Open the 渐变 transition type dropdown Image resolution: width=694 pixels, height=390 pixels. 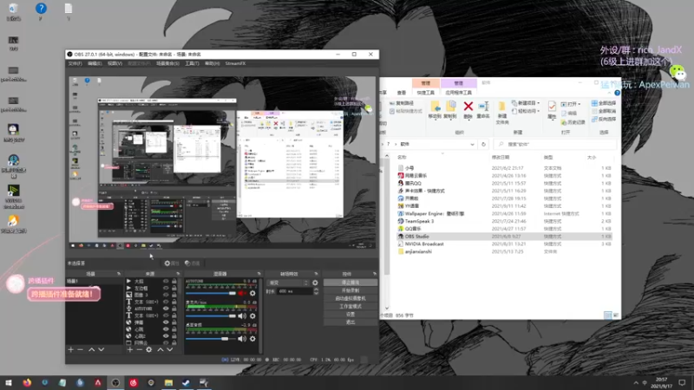tap(288, 283)
